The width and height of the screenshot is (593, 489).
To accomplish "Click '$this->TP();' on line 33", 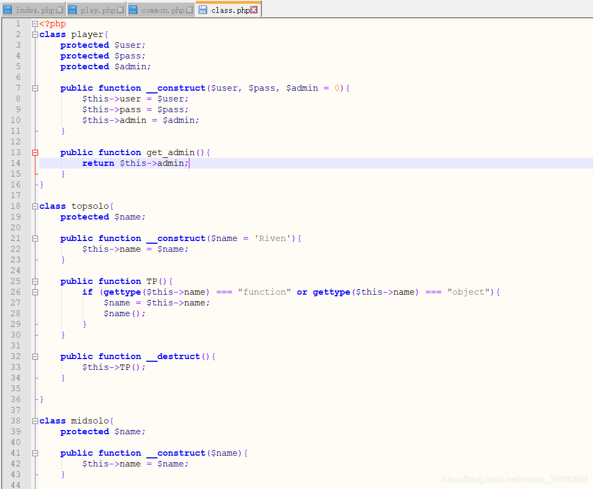I will coord(114,367).
